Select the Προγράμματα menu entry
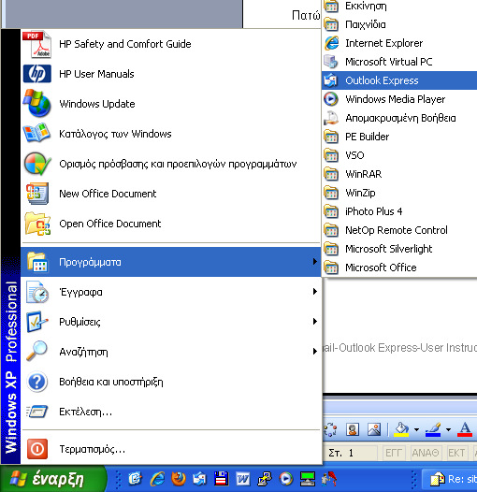 pos(171,262)
